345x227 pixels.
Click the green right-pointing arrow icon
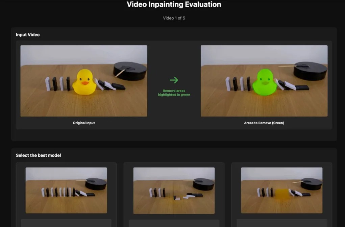point(174,80)
